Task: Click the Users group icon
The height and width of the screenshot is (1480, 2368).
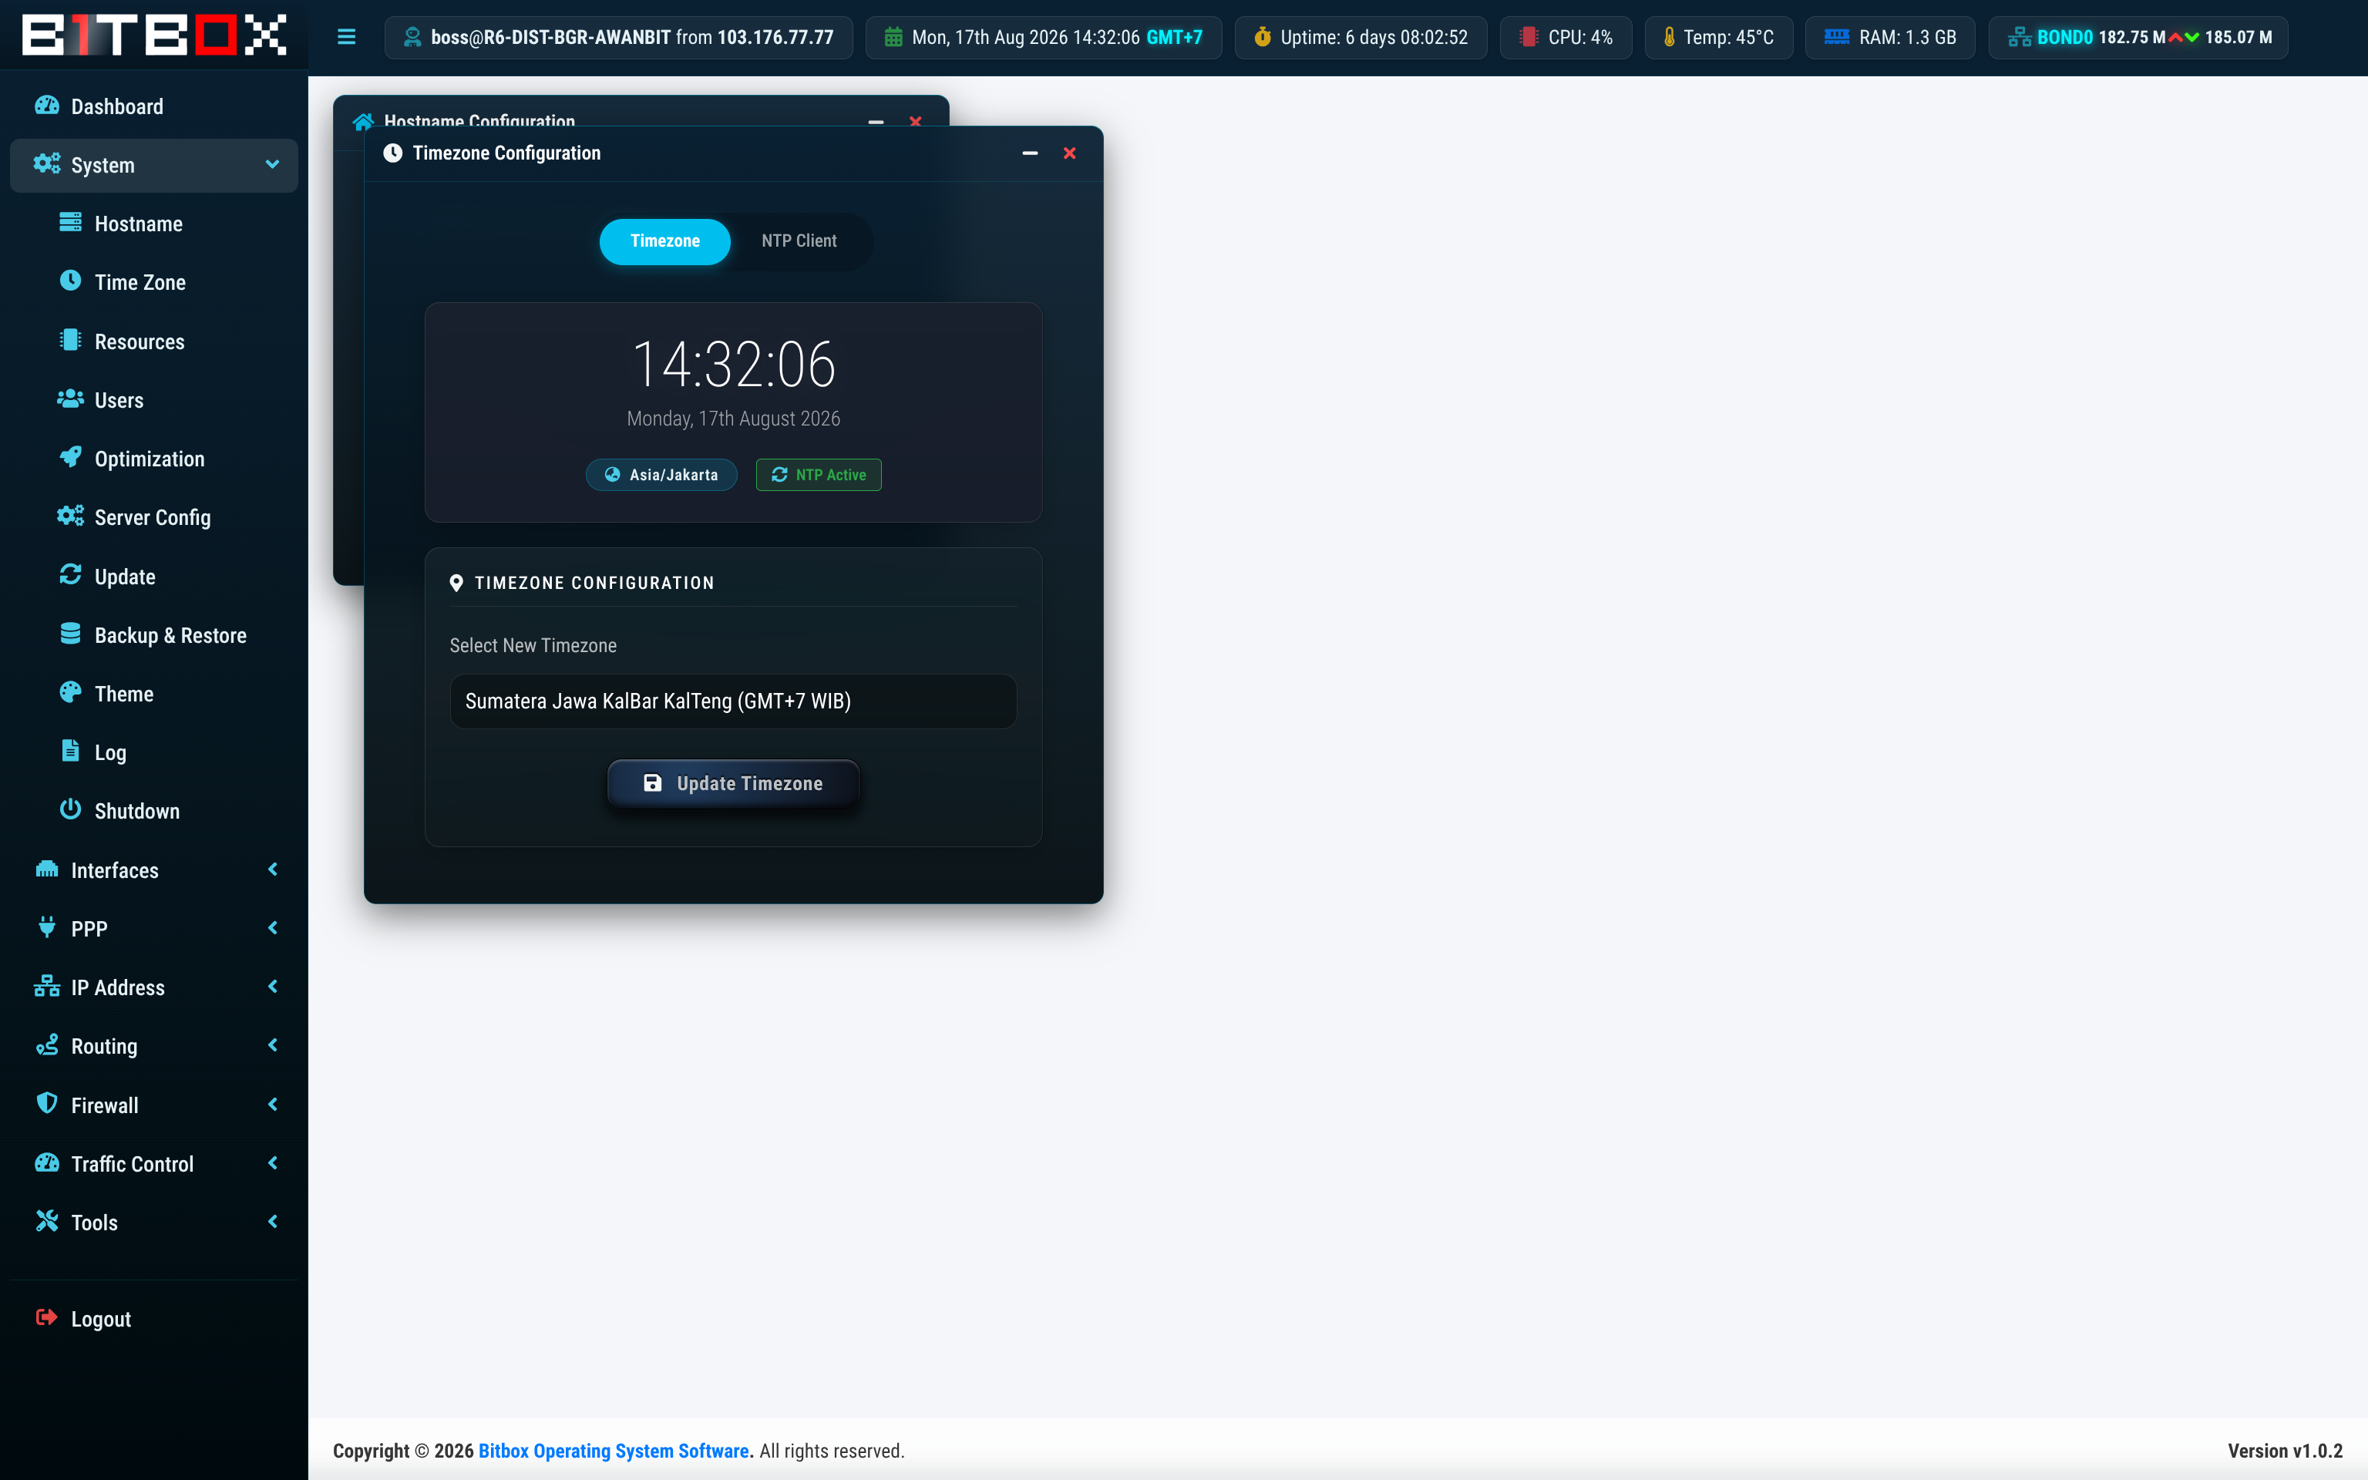Action: [70, 399]
